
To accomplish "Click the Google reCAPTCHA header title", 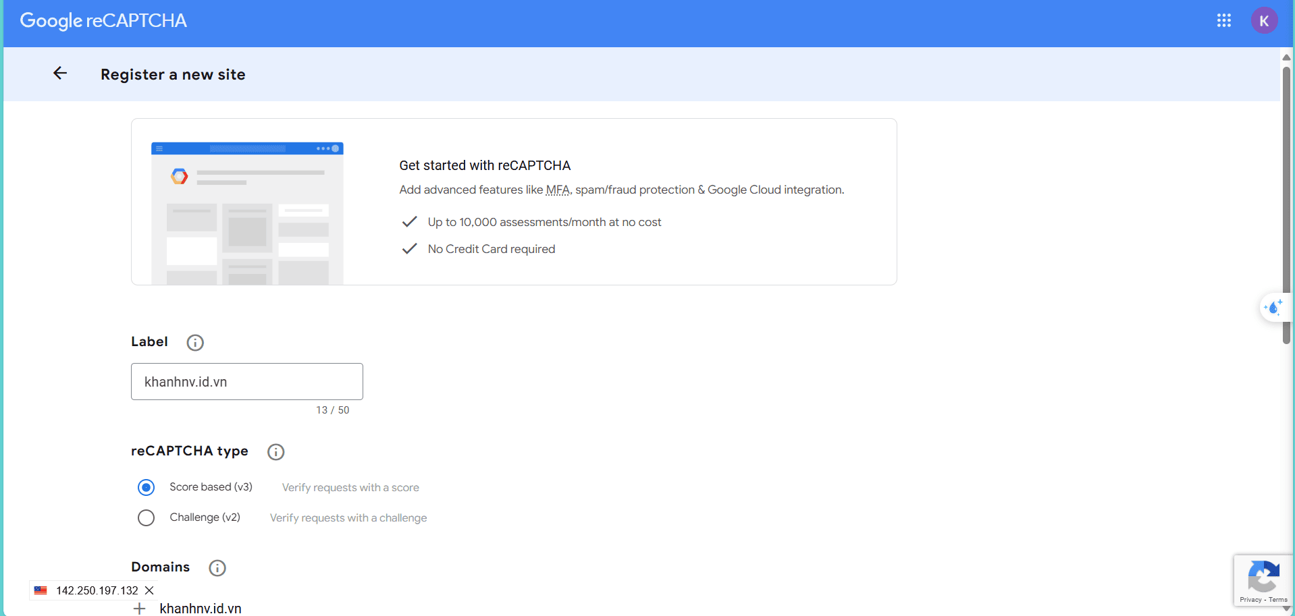I will [103, 20].
